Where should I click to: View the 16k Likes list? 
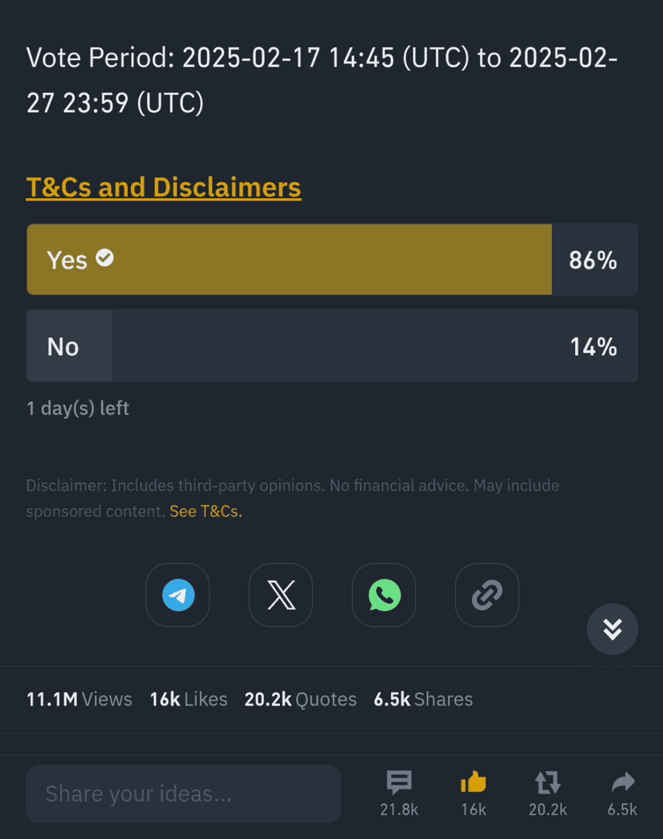[x=188, y=699]
